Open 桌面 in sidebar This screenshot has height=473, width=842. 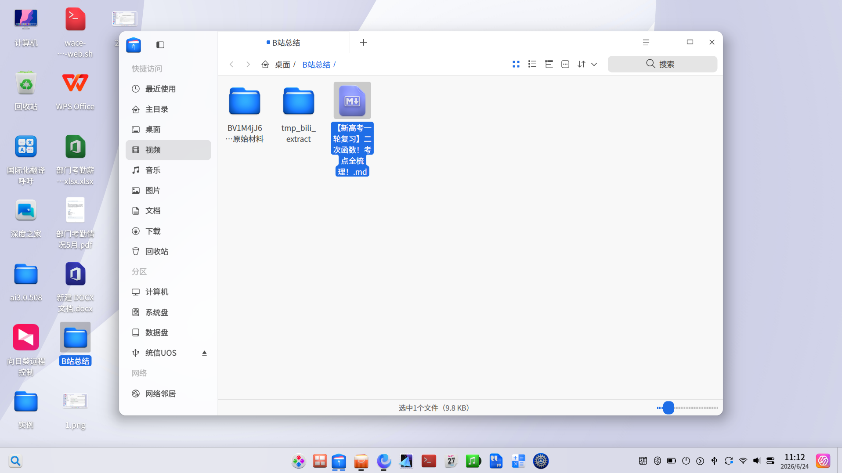click(x=168, y=130)
